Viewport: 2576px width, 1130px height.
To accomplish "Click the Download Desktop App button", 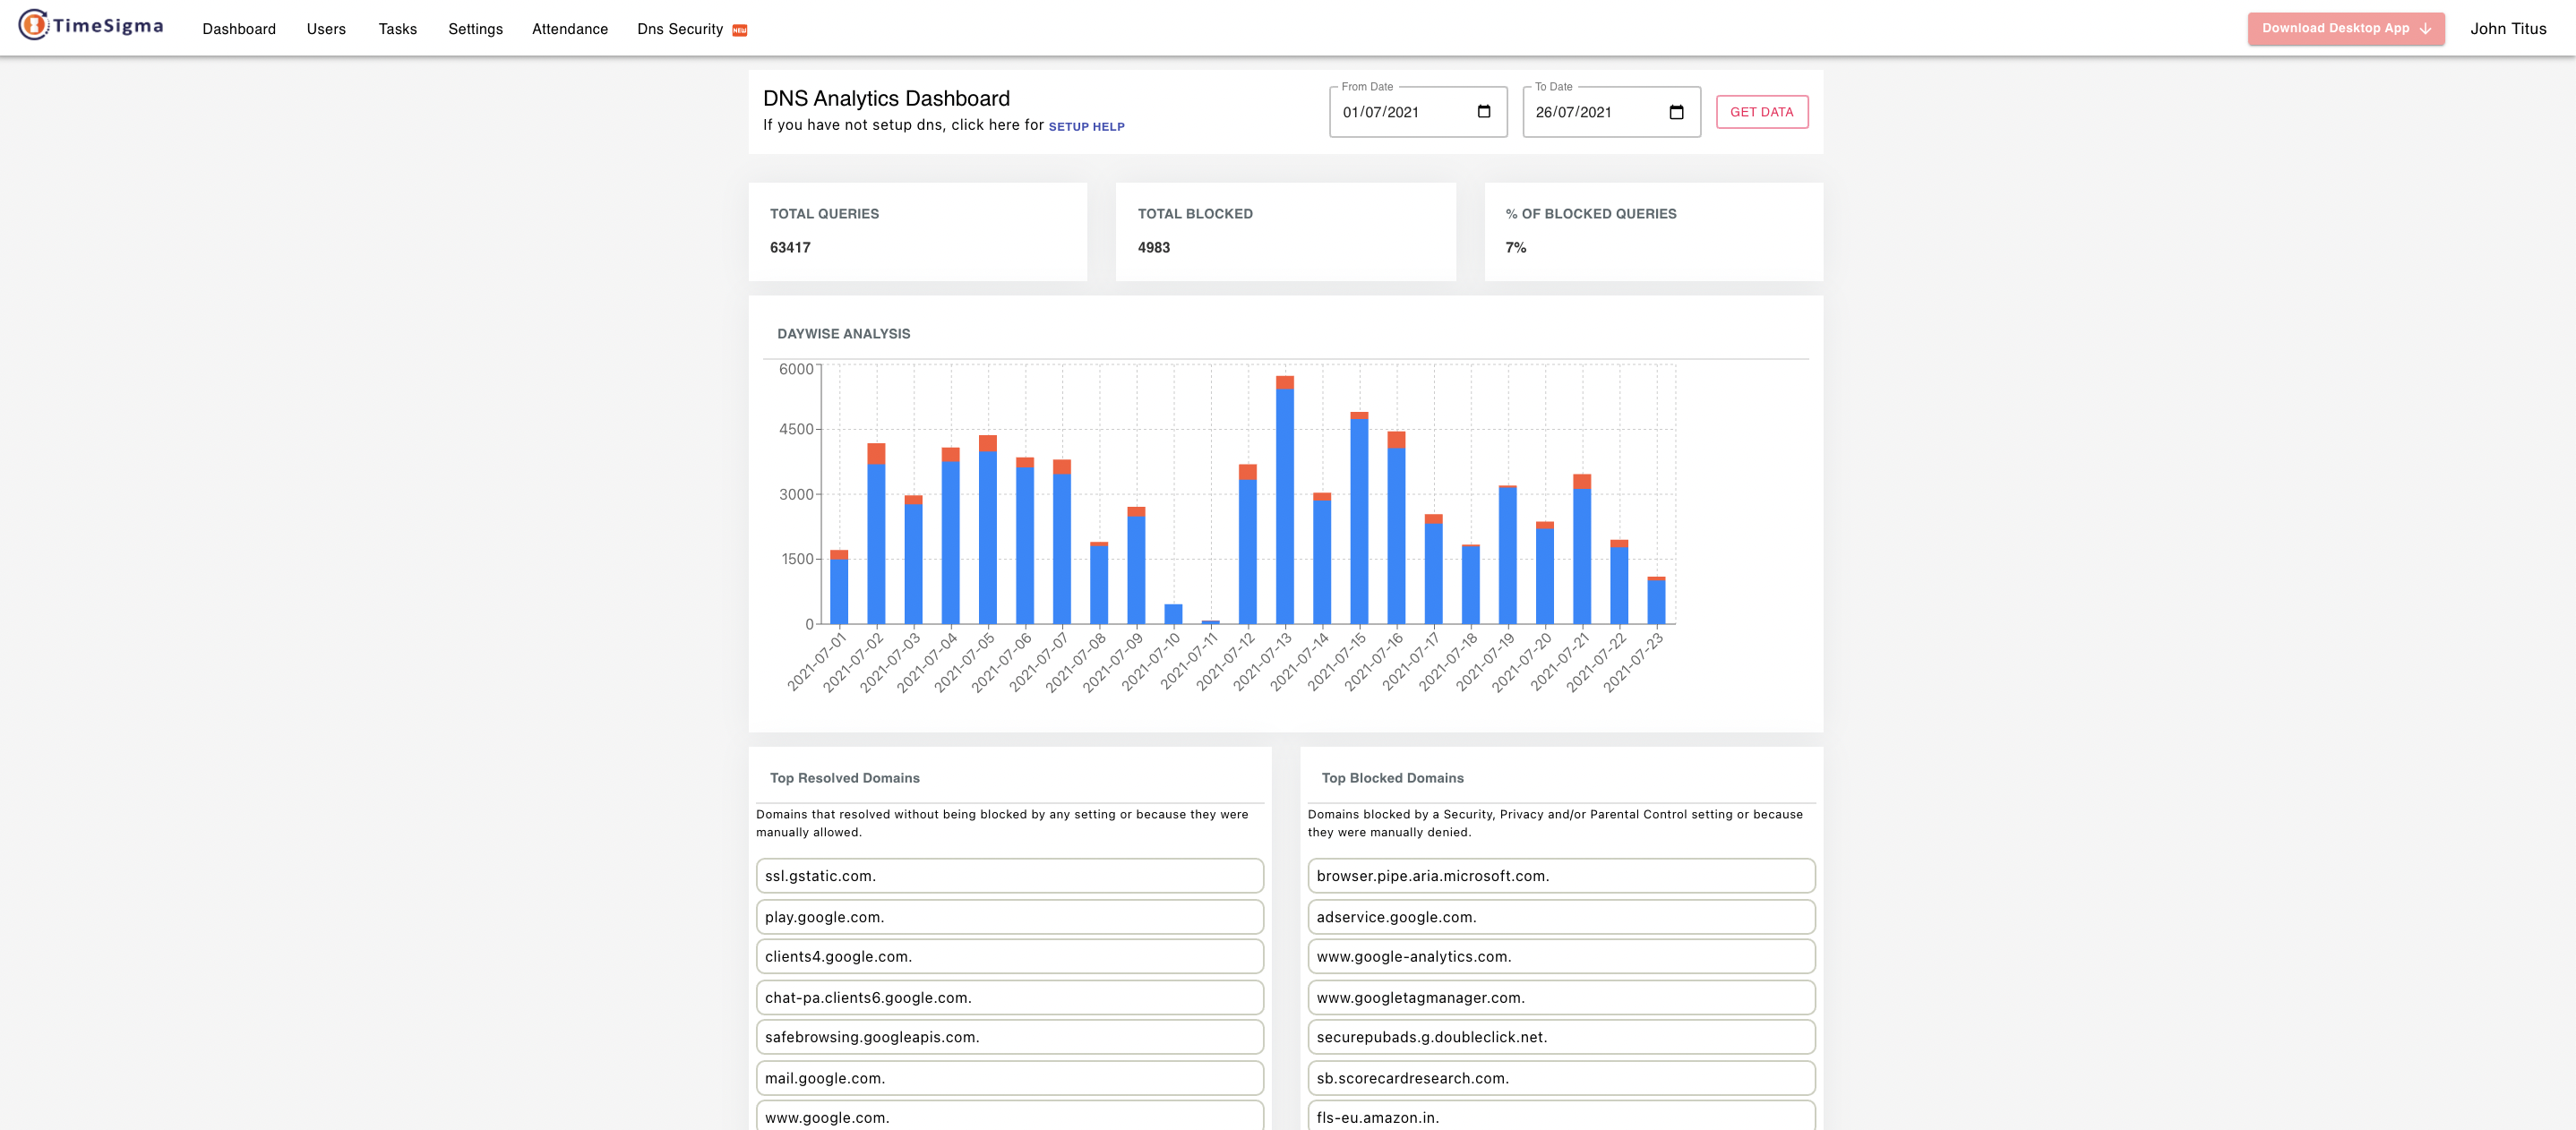I will tap(2335, 29).
